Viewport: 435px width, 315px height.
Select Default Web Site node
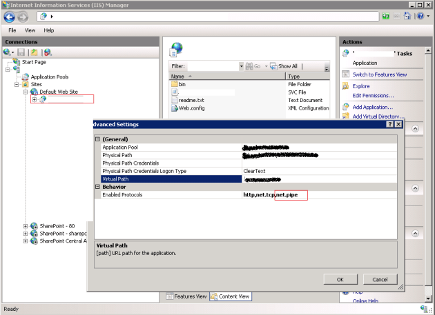(59, 92)
